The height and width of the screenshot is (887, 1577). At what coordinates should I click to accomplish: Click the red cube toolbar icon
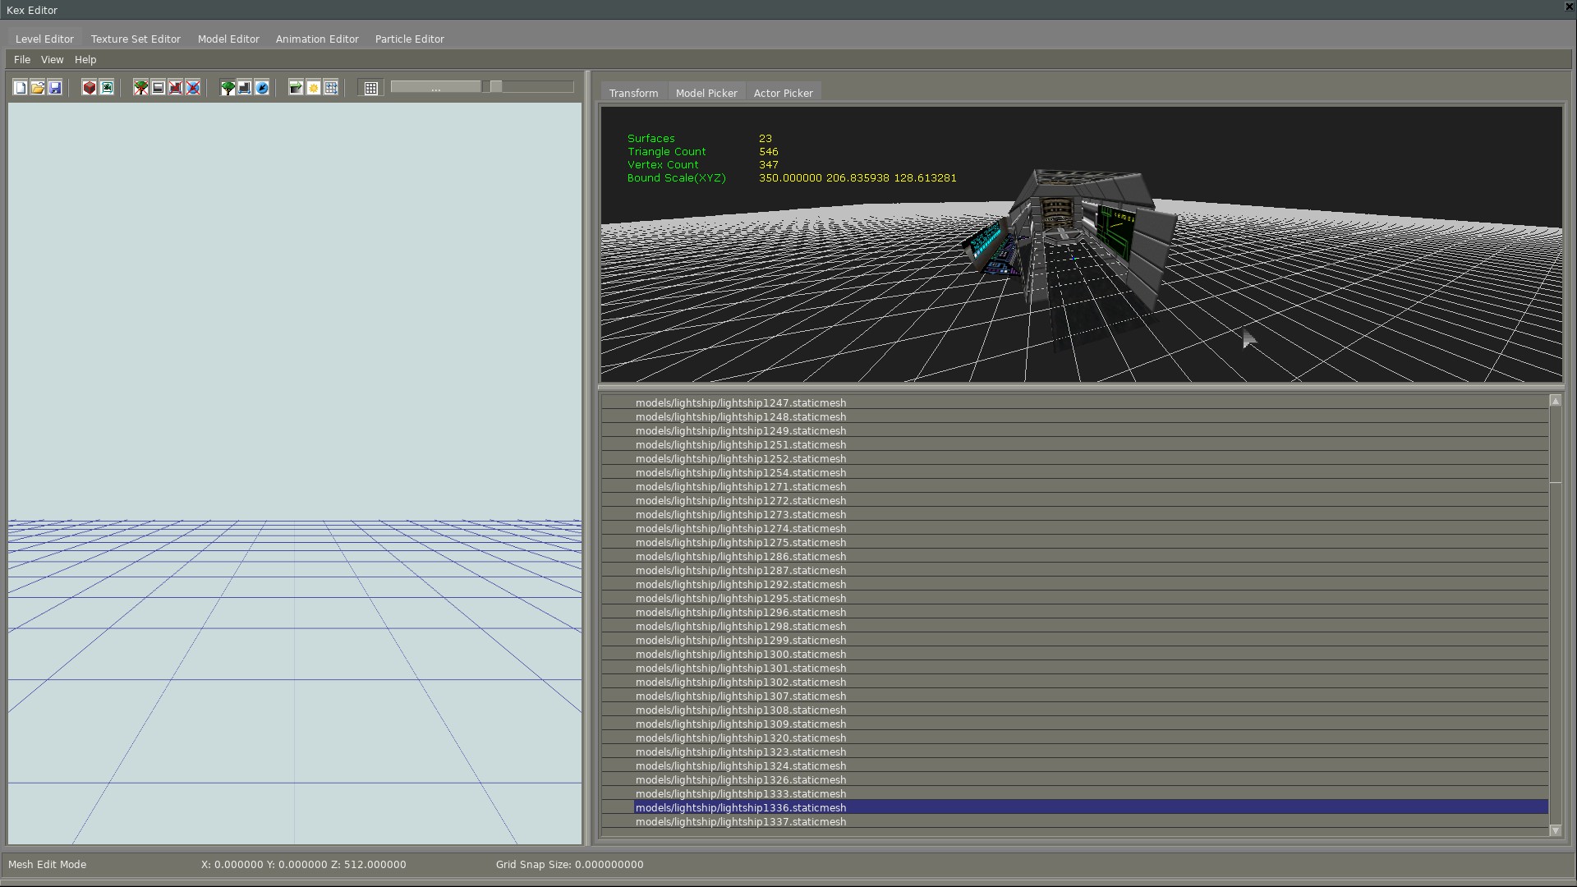pos(90,88)
